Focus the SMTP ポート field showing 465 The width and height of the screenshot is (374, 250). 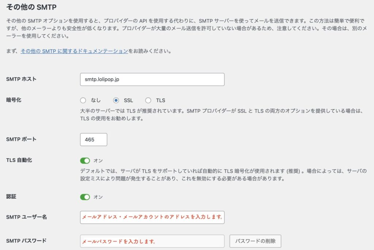tap(93, 140)
